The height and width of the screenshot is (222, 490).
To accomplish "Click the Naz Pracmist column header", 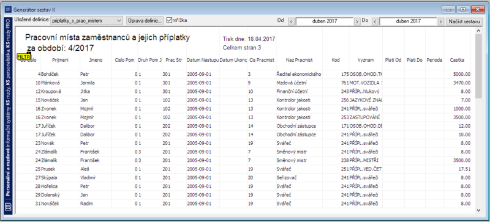I will click(299, 60).
